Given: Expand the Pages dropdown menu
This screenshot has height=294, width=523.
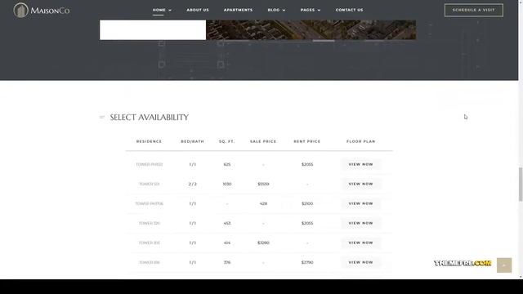Looking at the screenshot, I should pos(311,10).
